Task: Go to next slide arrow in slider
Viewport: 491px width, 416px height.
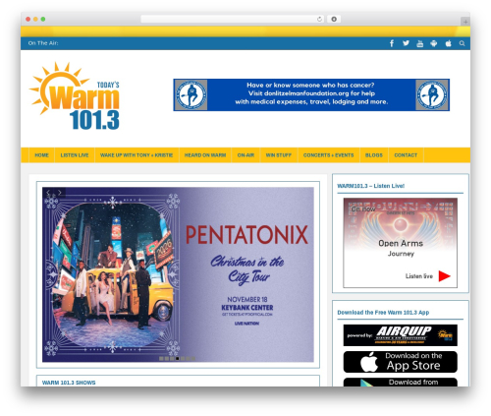Action: click(x=60, y=193)
